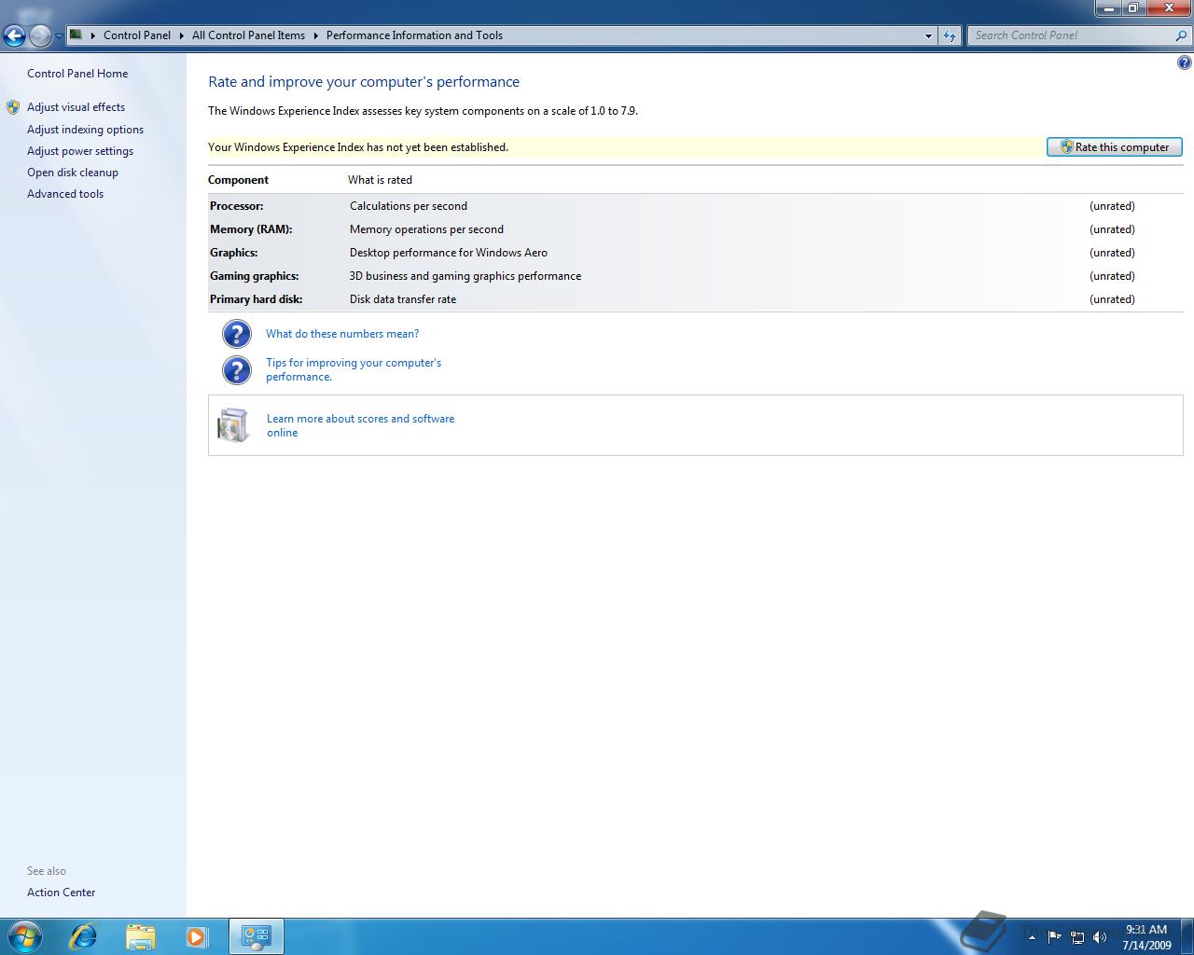Select the Gaming graphics: row label
The width and height of the screenshot is (1194, 955).
click(x=254, y=276)
